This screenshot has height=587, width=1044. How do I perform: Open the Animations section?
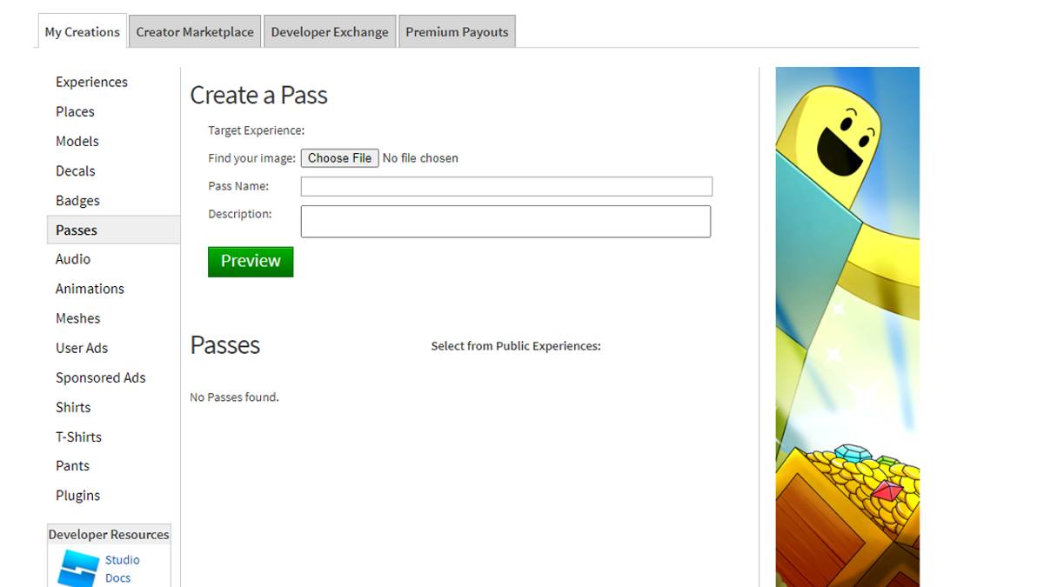(x=90, y=288)
